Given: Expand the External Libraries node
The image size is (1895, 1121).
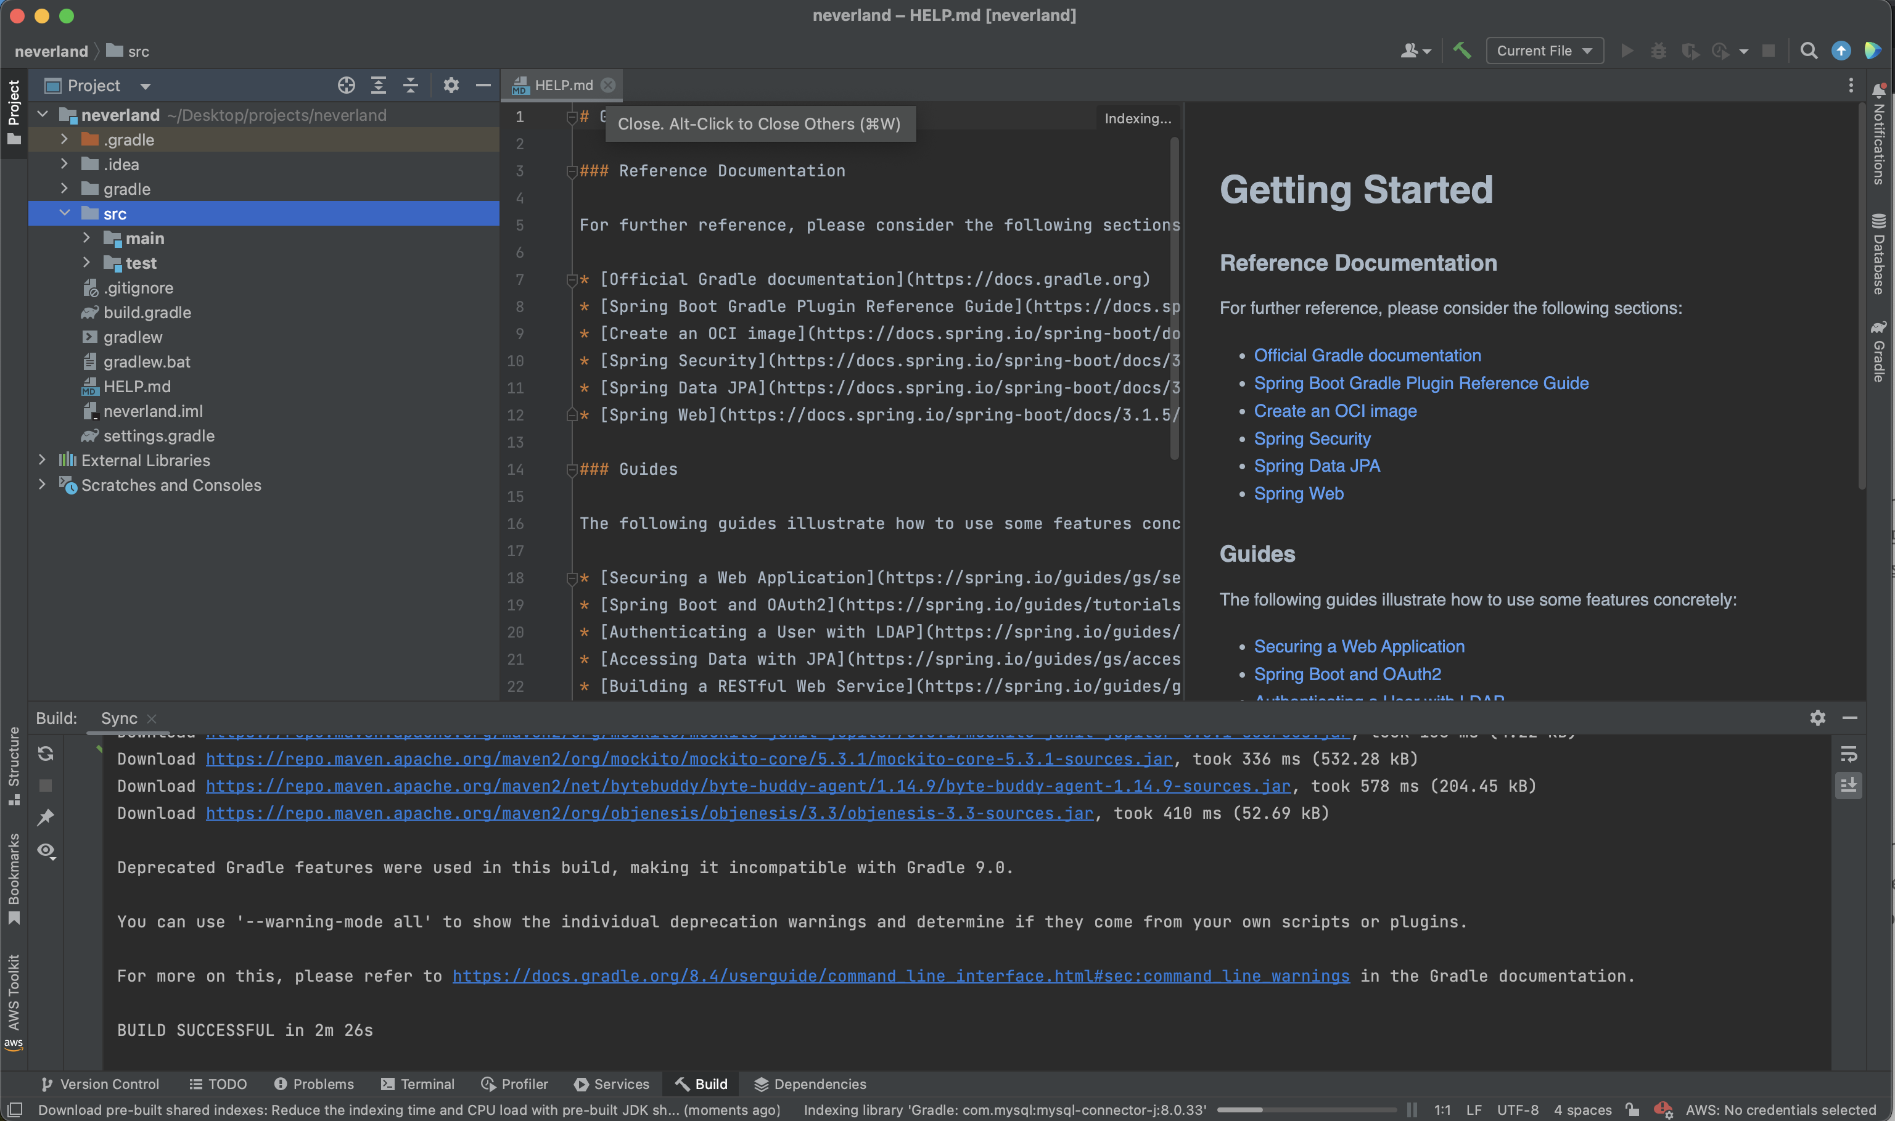Looking at the screenshot, I should (43, 460).
